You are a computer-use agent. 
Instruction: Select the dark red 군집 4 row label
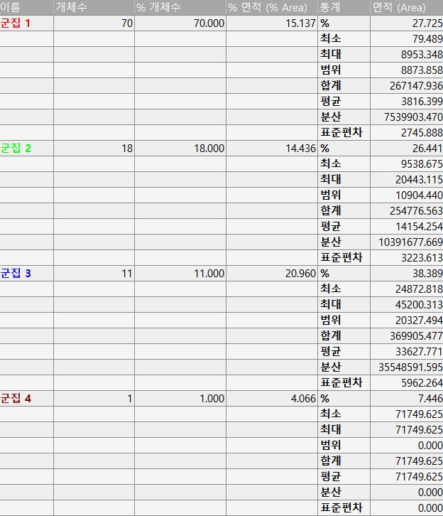(16, 399)
